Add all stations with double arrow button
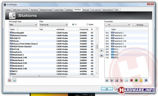The image size is (158, 96). (x=101, y=55)
